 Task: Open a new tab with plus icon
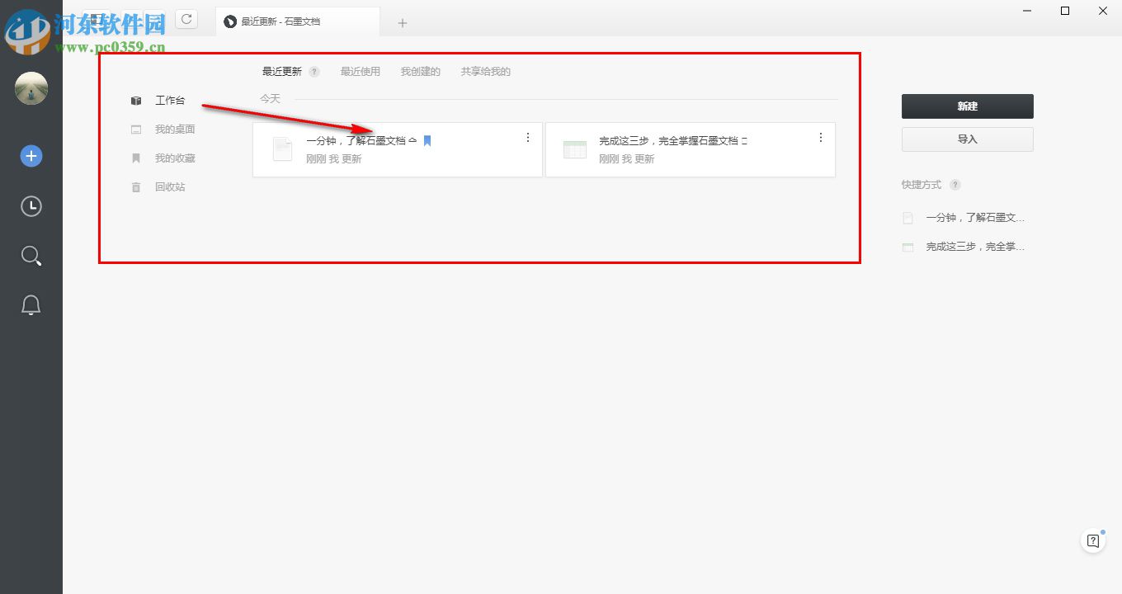point(403,22)
